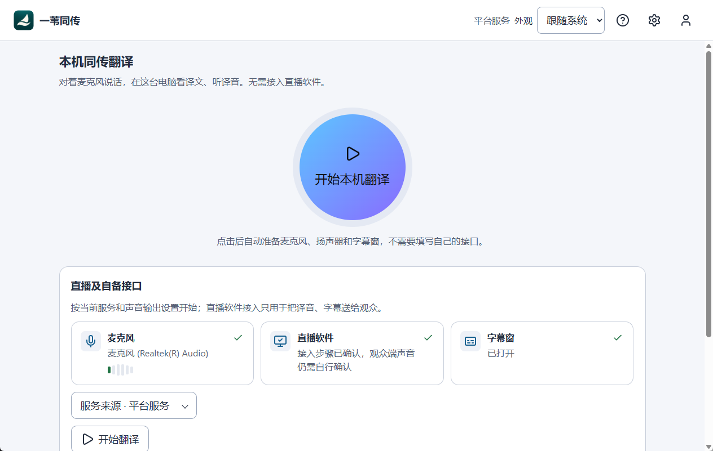713x451 pixels.
Task: Open the user account profile icon
Action: [686, 20]
